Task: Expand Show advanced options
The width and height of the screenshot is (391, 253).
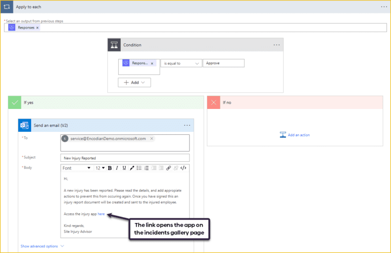Action: tap(42, 246)
